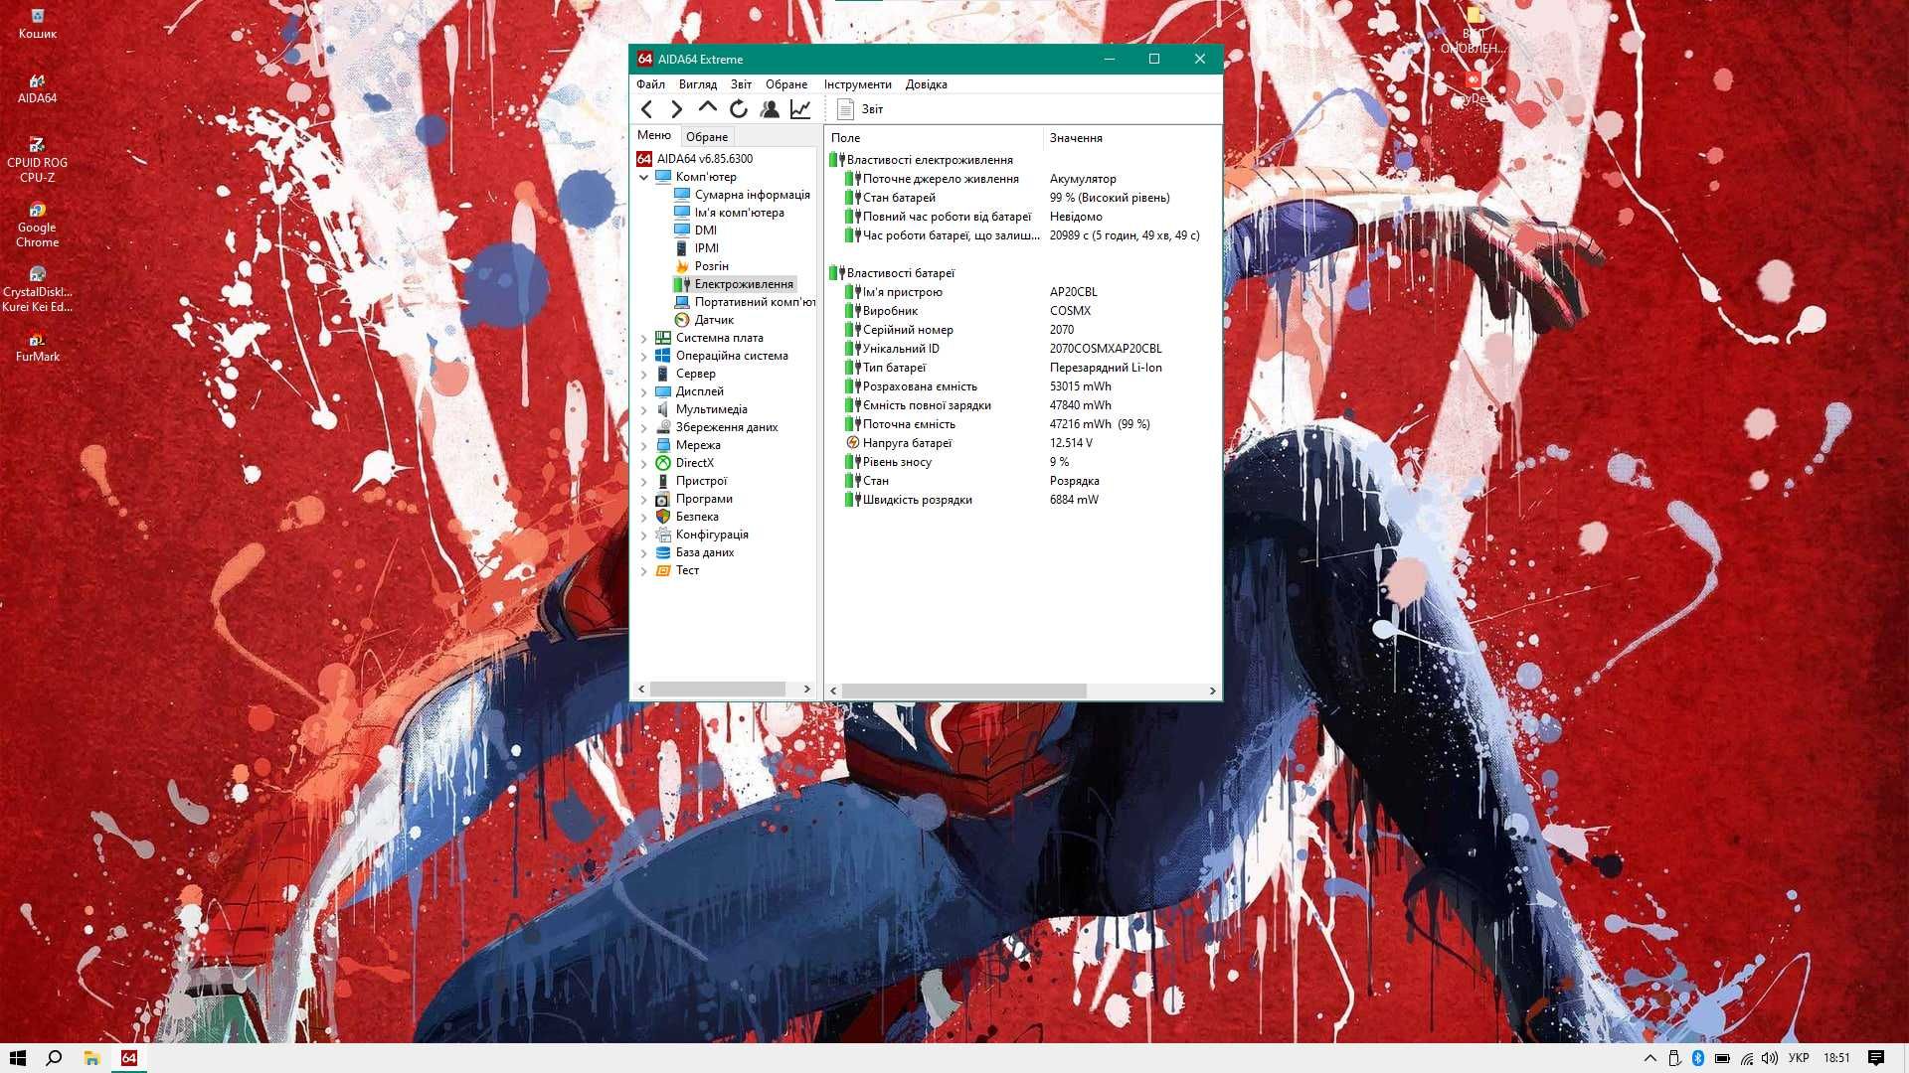
Task: Click the Refresh/Rescan icon
Action: point(740,108)
